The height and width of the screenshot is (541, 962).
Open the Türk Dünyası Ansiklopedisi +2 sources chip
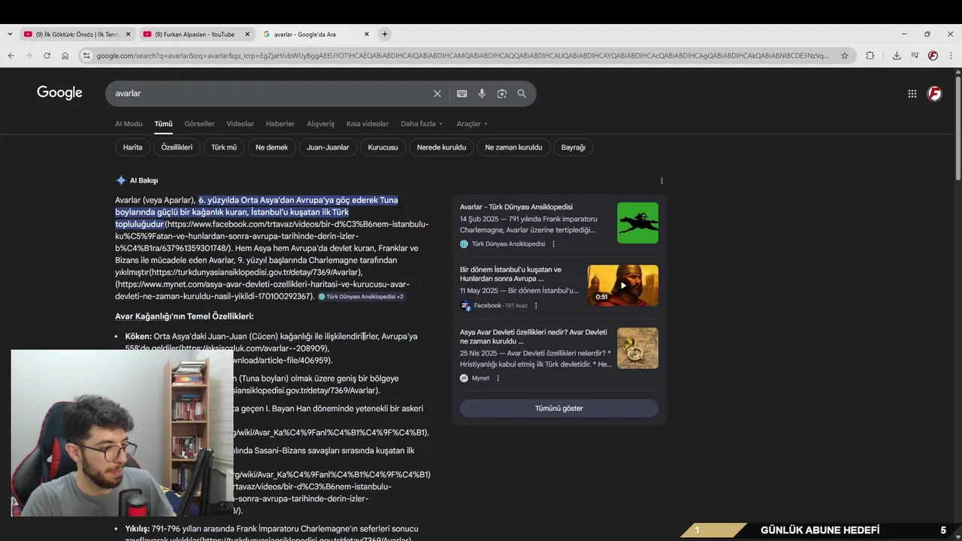click(362, 297)
